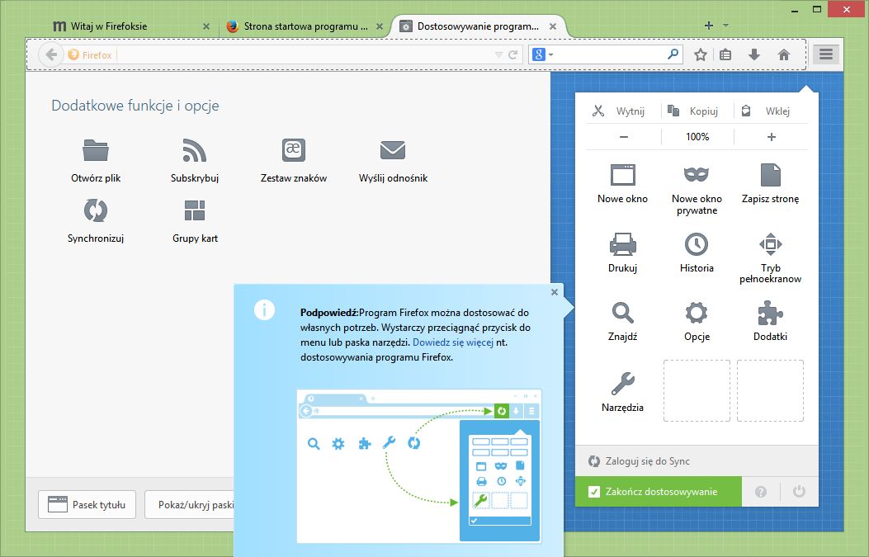Toggle Pasek tytułu title bar button
869x557 pixels.
[x=87, y=504]
